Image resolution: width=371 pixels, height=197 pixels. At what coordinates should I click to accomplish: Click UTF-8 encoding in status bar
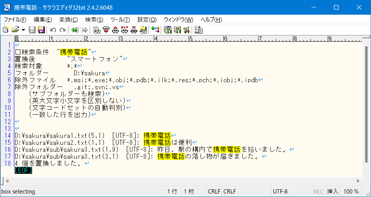pyautogui.click(x=280, y=192)
